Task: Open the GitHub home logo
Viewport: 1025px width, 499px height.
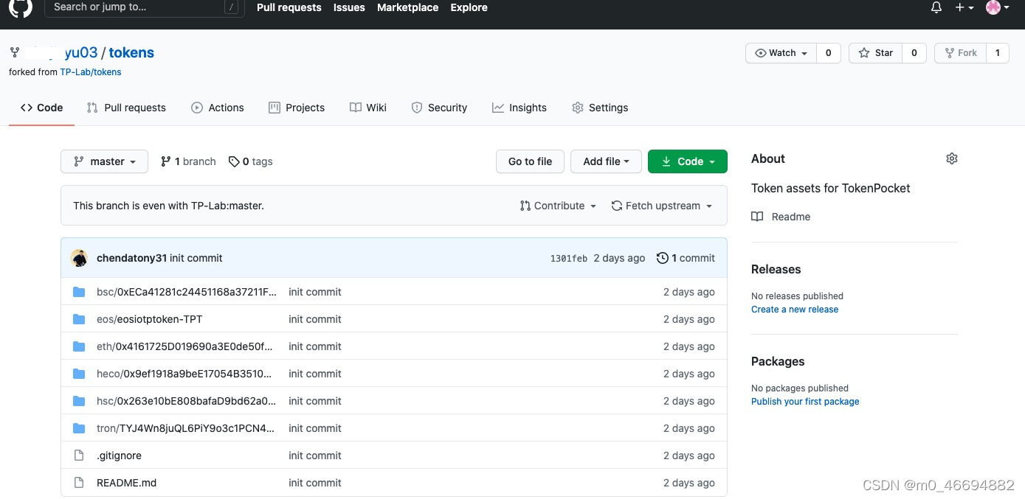Action: click(x=21, y=7)
